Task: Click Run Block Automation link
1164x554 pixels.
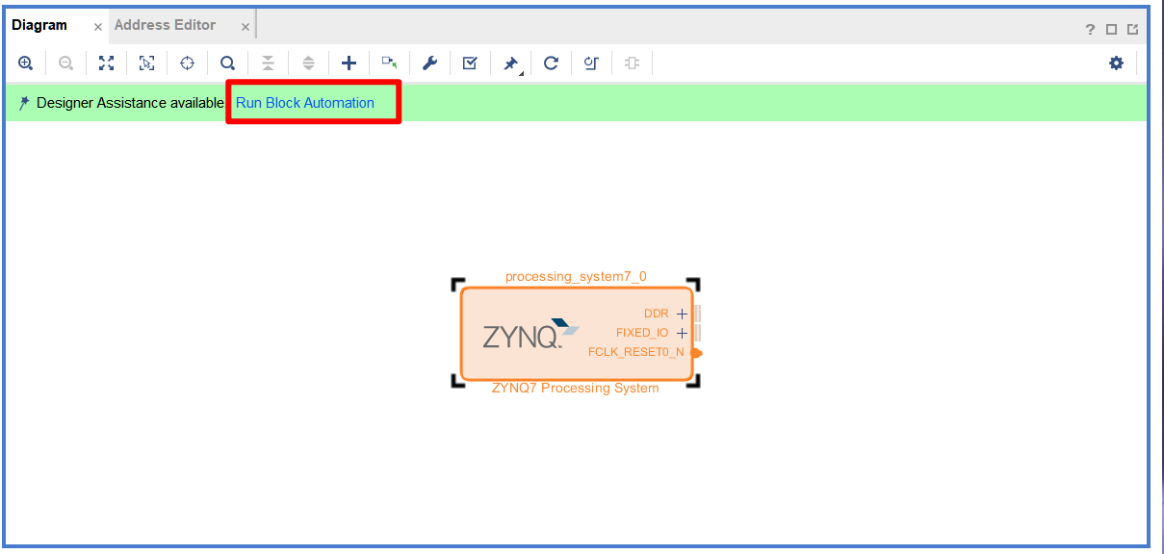Action: pyautogui.click(x=305, y=103)
